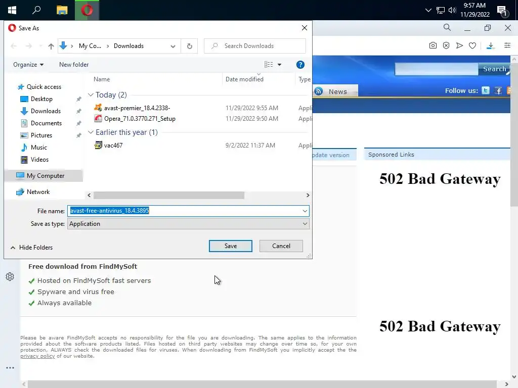The height and width of the screenshot is (388, 518).
Task: Collapse the Earlier this year group
Action: click(x=91, y=132)
